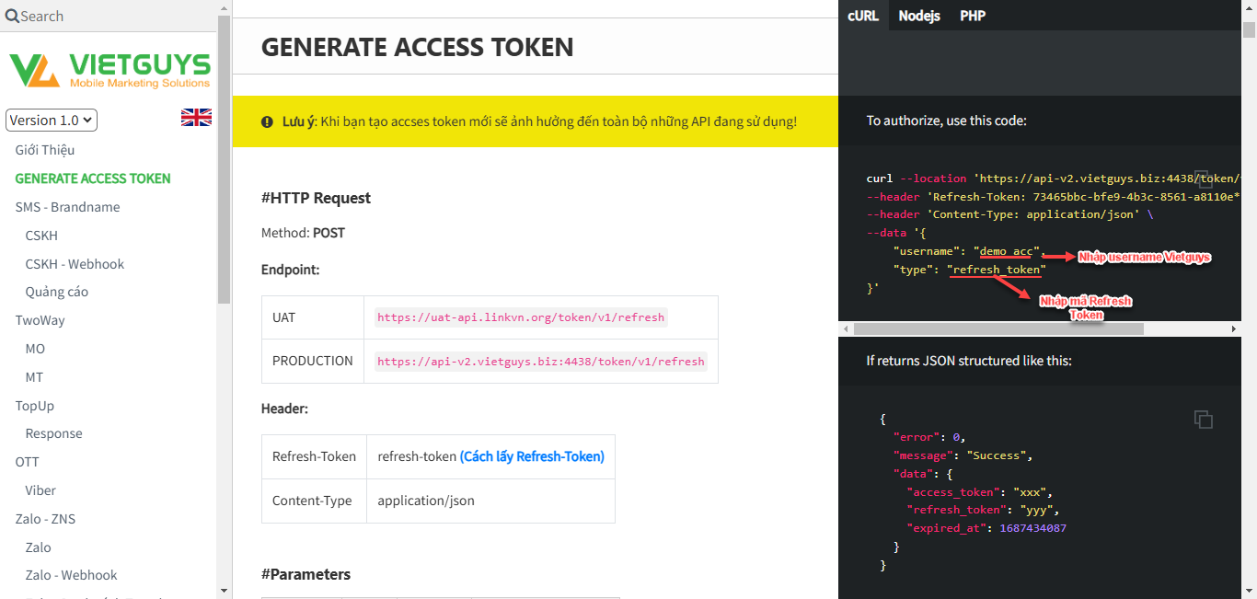Switch language via UK flag icon
This screenshot has height=599, width=1257.
click(x=196, y=118)
